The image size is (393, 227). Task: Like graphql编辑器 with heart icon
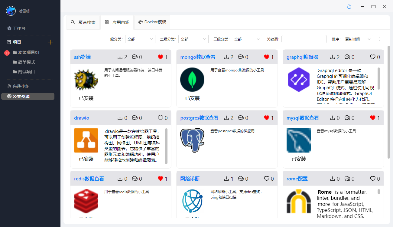coord(373,57)
